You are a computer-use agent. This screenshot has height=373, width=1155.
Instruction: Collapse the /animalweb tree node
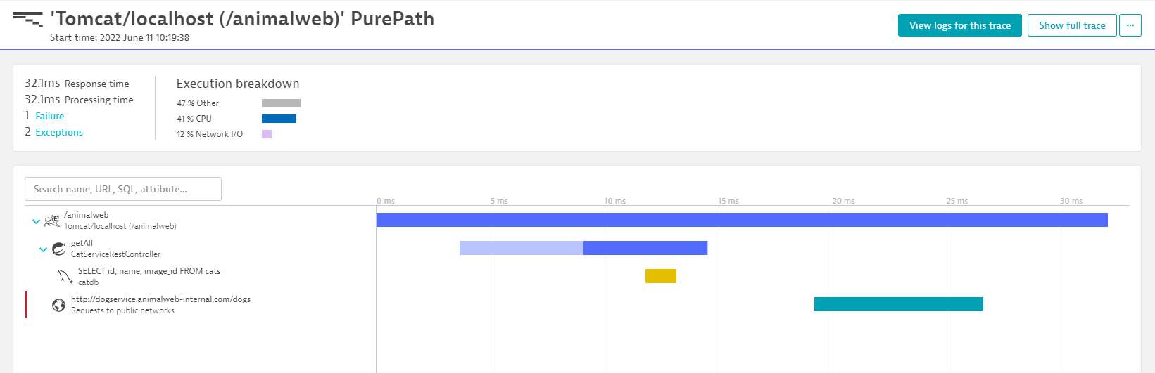36,221
